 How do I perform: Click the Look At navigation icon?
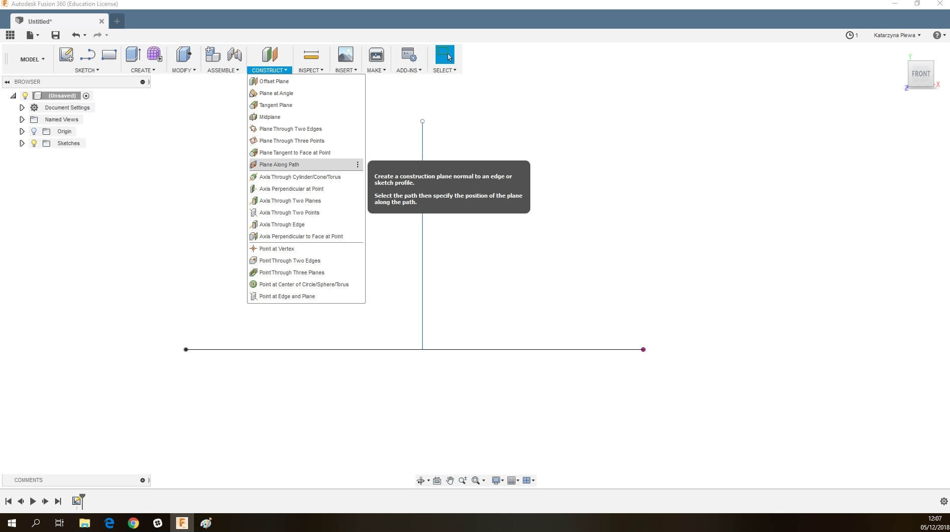click(x=437, y=480)
